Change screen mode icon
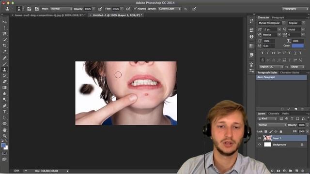Image resolution: width=310 pixels, height=174 pixels. (x=4, y=159)
